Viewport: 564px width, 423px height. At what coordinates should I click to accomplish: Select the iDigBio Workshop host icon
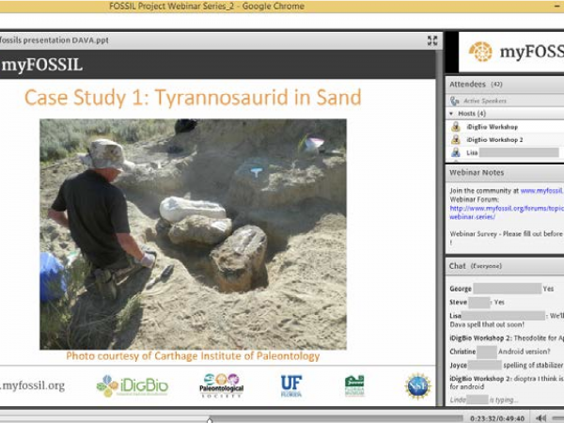pyautogui.click(x=456, y=126)
